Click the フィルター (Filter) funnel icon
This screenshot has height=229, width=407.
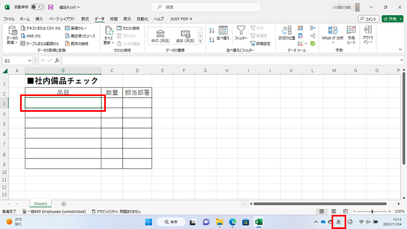tap(241, 35)
